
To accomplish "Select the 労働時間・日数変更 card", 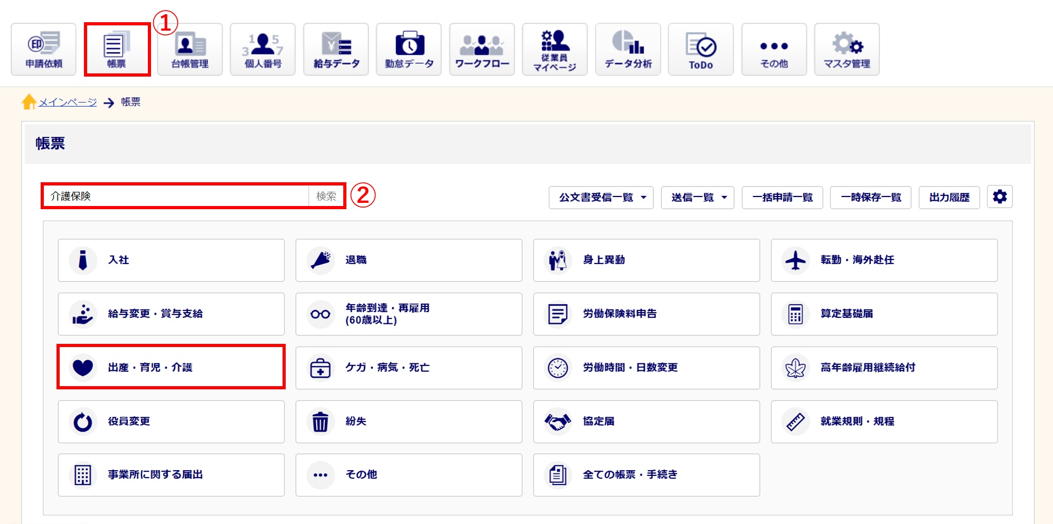I will click(x=646, y=368).
